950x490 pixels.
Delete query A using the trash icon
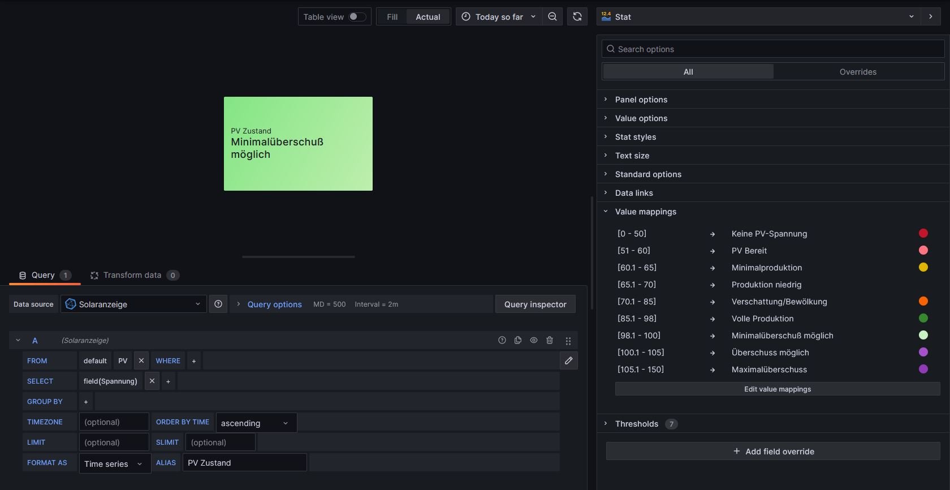pos(550,340)
